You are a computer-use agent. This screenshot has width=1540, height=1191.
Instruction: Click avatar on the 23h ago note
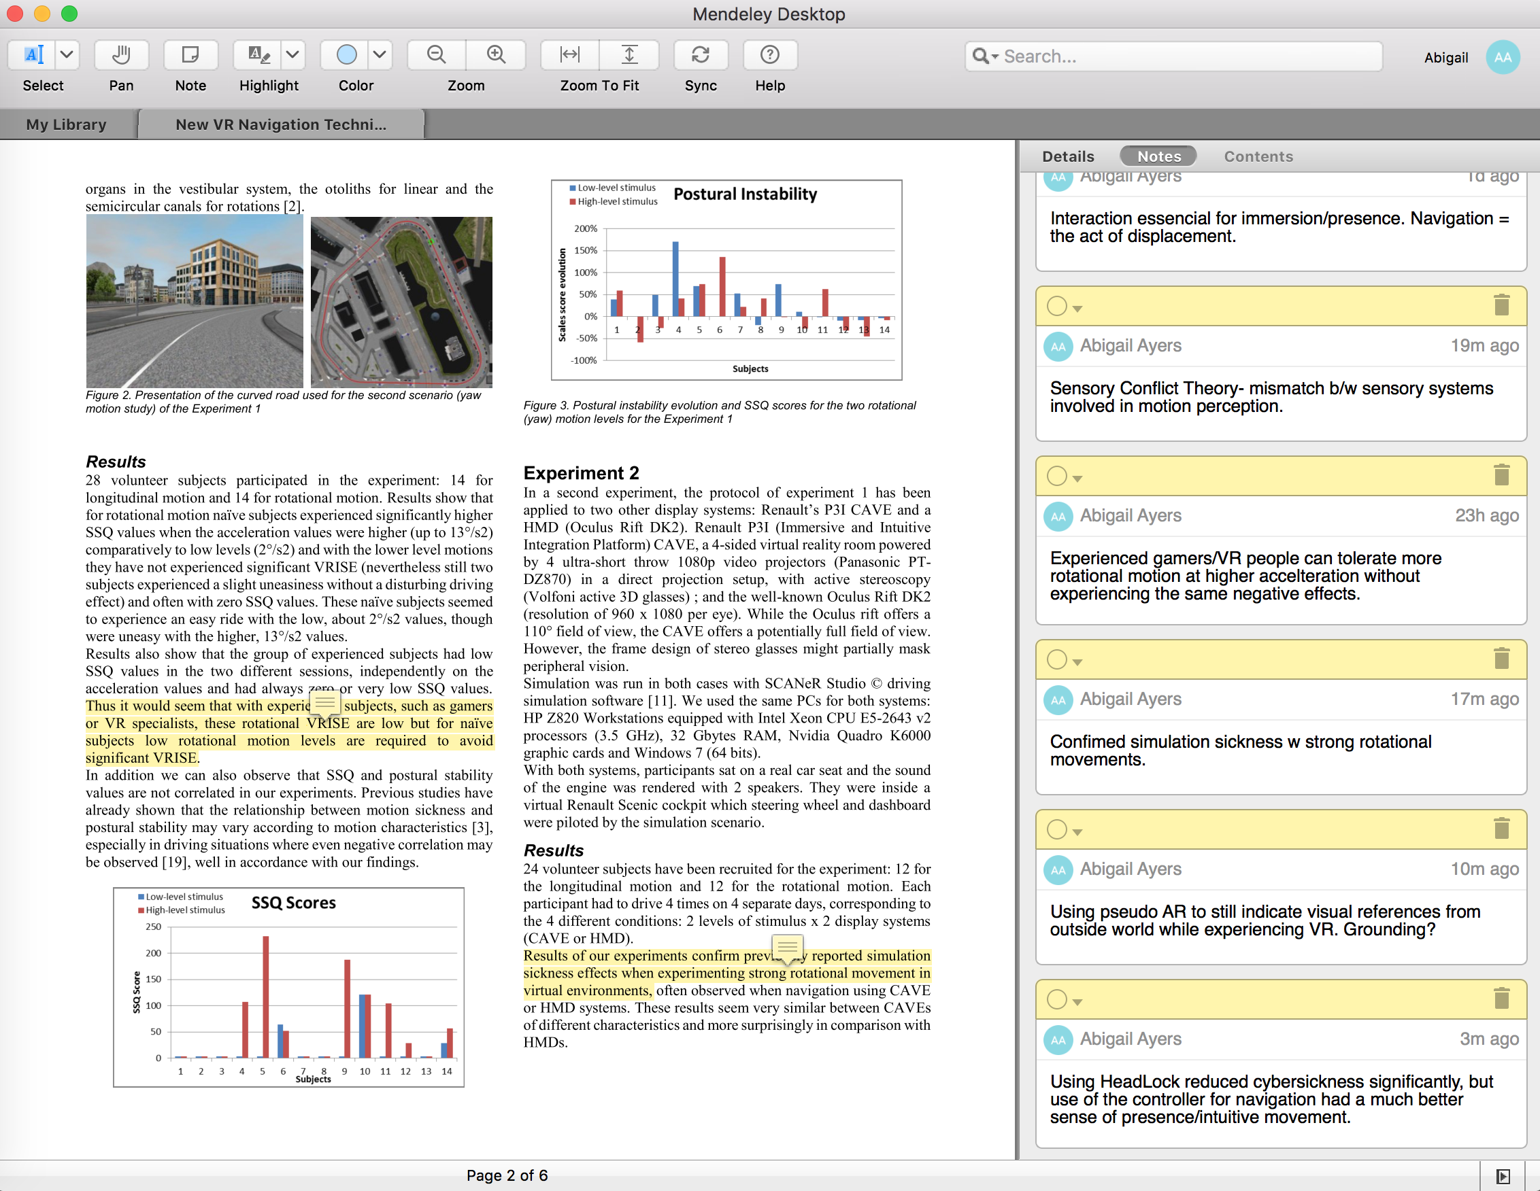tap(1058, 517)
